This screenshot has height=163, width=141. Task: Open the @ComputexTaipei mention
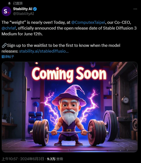click(88, 22)
